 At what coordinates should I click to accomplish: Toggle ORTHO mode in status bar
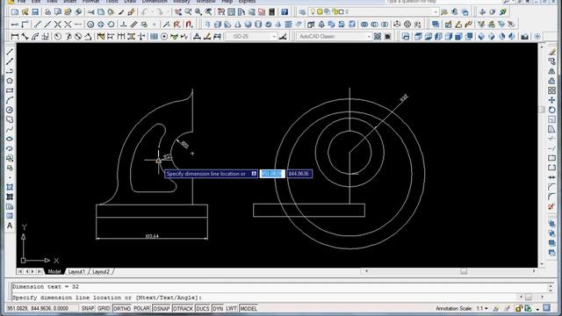point(122,308)
